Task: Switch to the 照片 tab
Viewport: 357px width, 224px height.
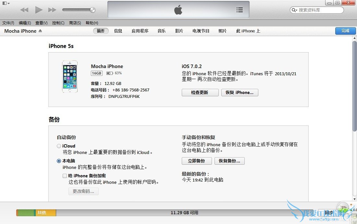Action: [223, 31]
